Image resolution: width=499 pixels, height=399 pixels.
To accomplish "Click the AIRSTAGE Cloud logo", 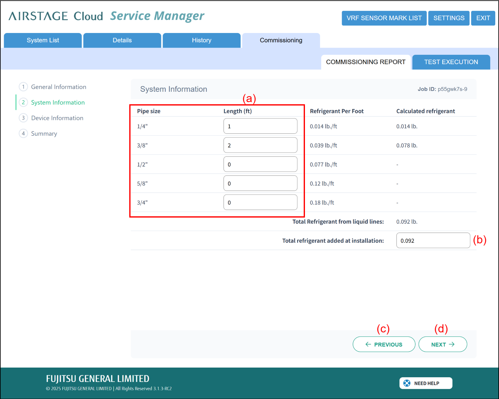I will [56, 16].
